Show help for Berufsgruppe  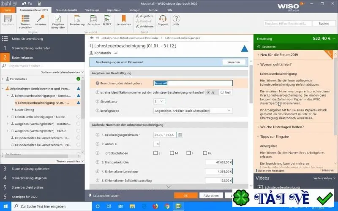(98, 111)
